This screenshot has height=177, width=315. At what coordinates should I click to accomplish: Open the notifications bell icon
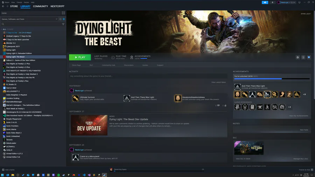(272, 2)
